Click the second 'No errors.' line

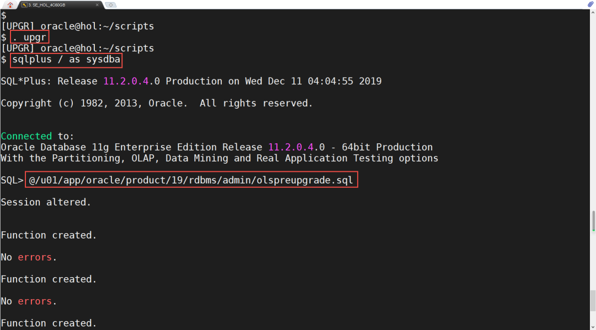(29, 301)
